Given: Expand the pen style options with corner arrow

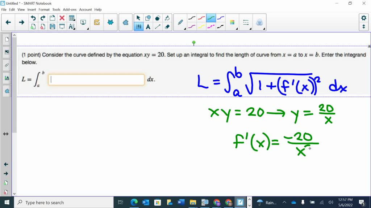Looking at the screenshot, I should tap(185, 29).
